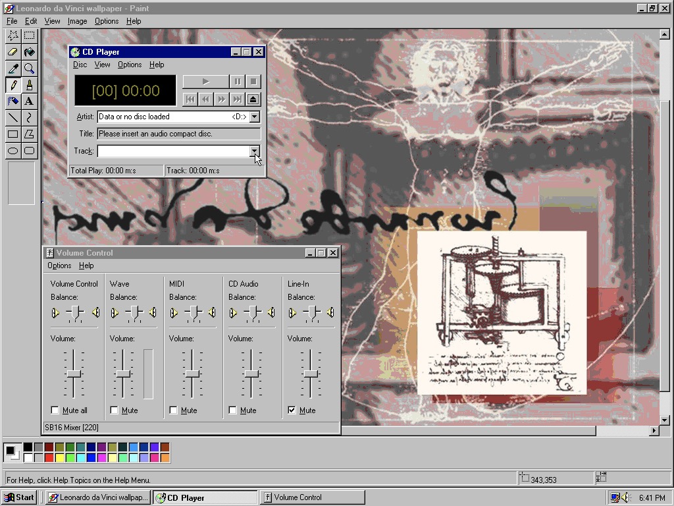Select the rectangular Select tool in Paint
674x506 pixels.
pos(29,36)
